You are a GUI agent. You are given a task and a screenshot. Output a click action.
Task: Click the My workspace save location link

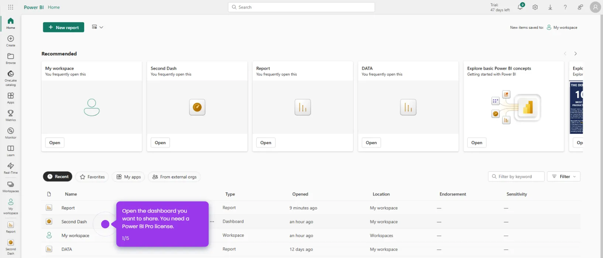[562, 27]
